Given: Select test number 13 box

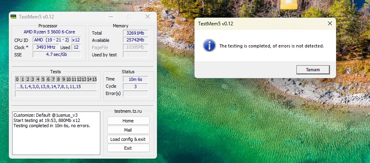Looking at the screenshot, I should (84, 79).
